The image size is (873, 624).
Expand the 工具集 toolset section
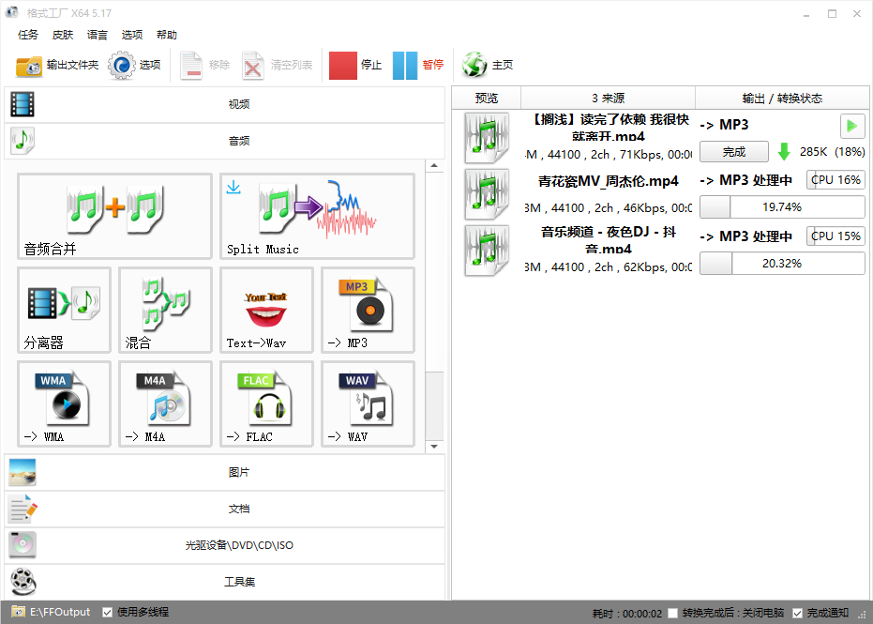point(225,582)
